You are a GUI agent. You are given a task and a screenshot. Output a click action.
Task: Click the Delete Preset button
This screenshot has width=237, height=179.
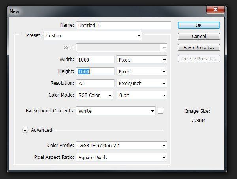pos(199,58)
